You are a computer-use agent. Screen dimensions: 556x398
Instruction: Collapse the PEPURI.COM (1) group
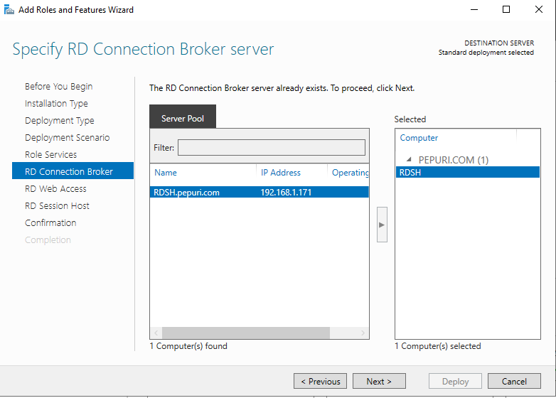pyautogui.click(x=409, y=159)
